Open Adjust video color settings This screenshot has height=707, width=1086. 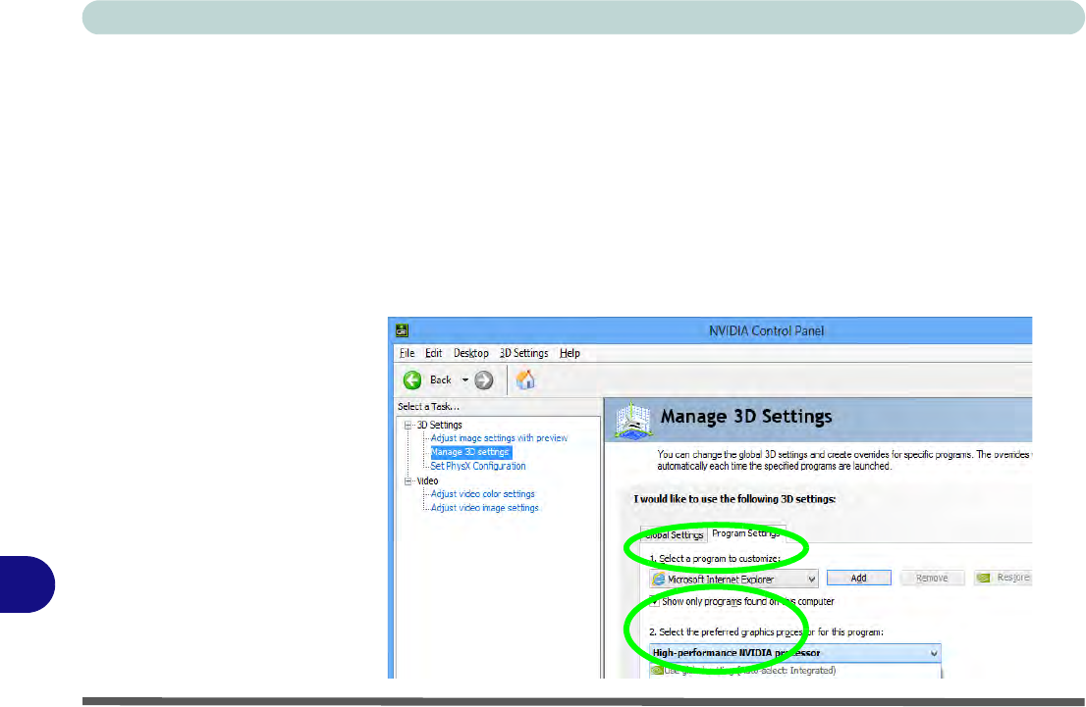pyautogui.click(x=483, y=494)
